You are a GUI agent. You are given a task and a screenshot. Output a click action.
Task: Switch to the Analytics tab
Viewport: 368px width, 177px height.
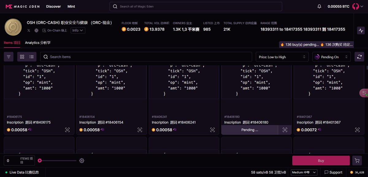point(38,43)
